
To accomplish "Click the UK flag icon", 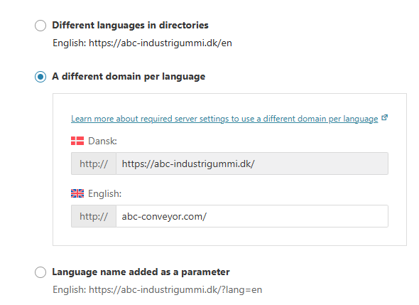I will coord(77,193).
